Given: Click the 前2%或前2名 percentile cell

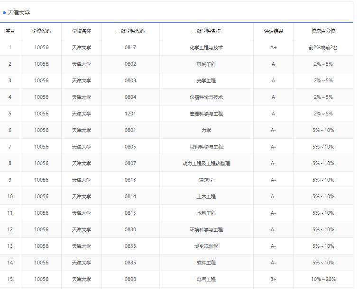Looking at the screenshot, I should click(323, 48).
